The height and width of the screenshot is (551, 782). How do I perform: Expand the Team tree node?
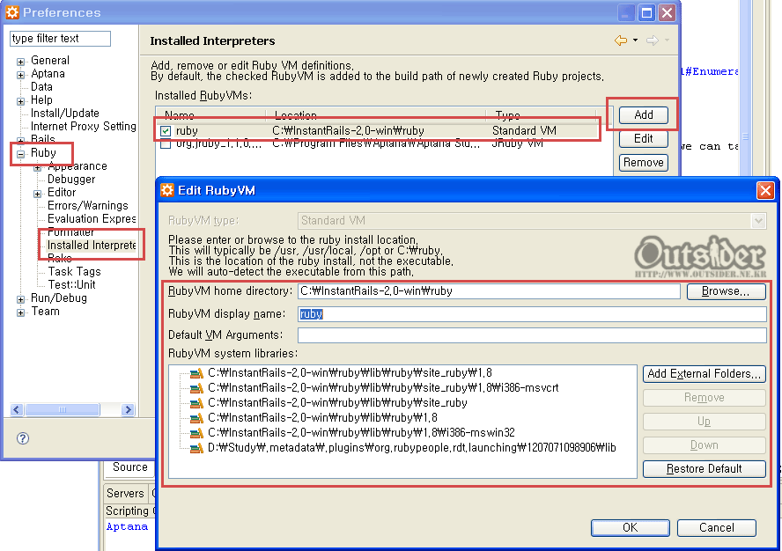coord(20,312)
